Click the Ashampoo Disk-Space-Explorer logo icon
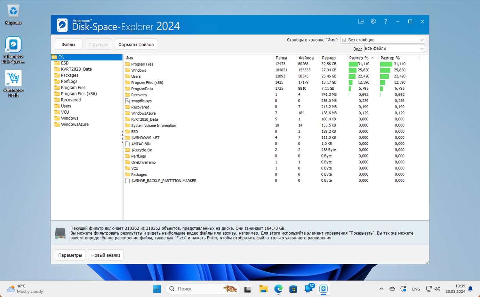The height and width of the screenshot is (297, 480). click(x=62, y=25)
